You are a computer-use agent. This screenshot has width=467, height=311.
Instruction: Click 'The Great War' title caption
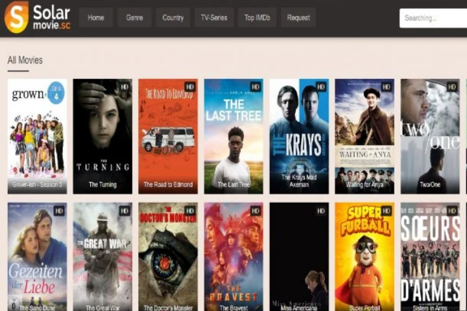(x=102, y=308)
